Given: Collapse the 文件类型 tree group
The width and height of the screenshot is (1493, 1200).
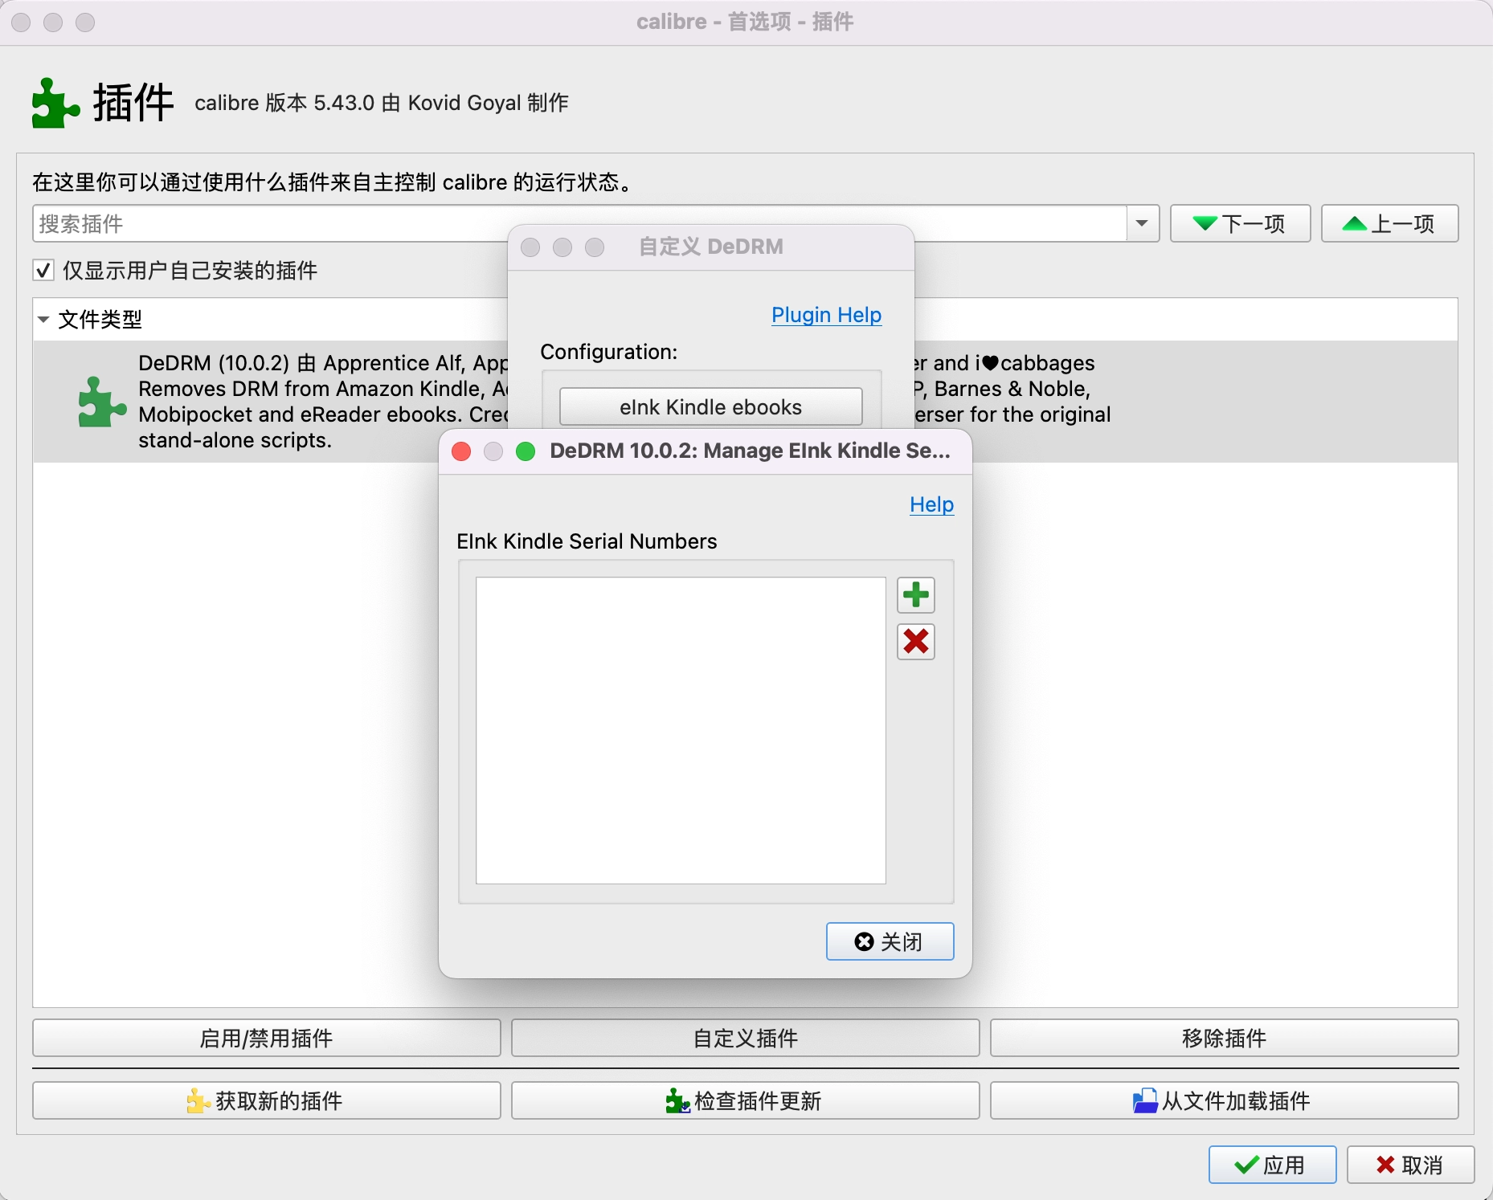Looking at the screenshot, I should pos(43,320).
